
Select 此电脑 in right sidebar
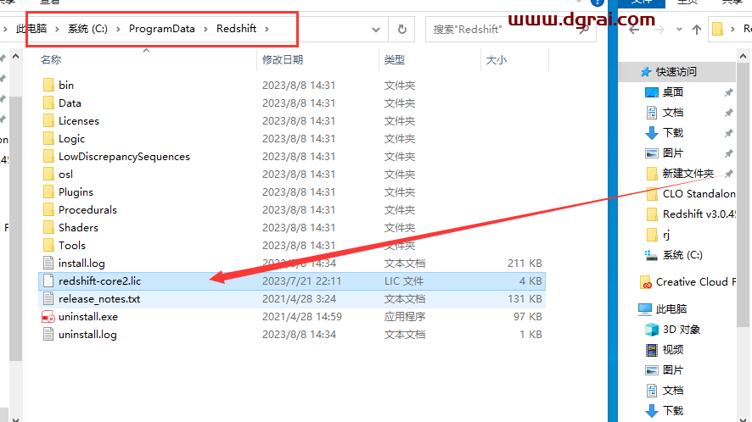[671, 309]
